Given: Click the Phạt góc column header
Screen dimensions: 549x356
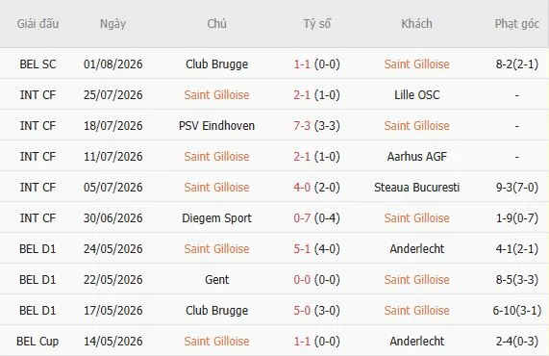Looking at the screenshot, I should (x=516, y=24).
